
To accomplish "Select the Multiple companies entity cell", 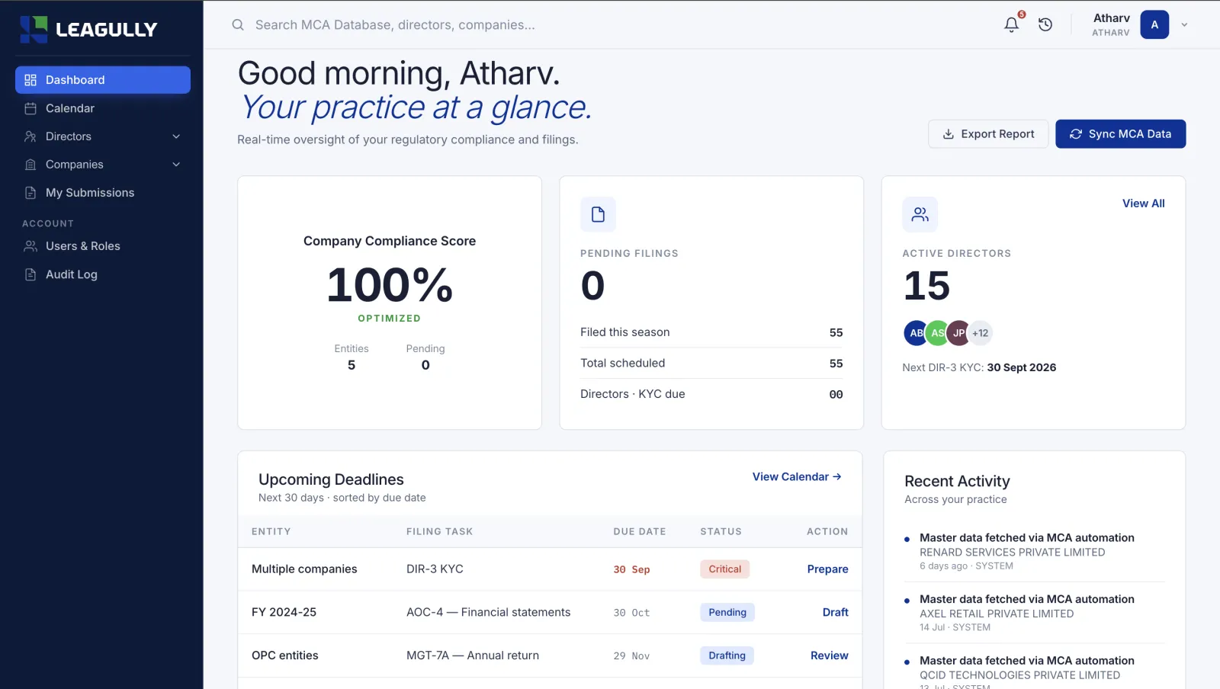I will [x=304, y=569].
